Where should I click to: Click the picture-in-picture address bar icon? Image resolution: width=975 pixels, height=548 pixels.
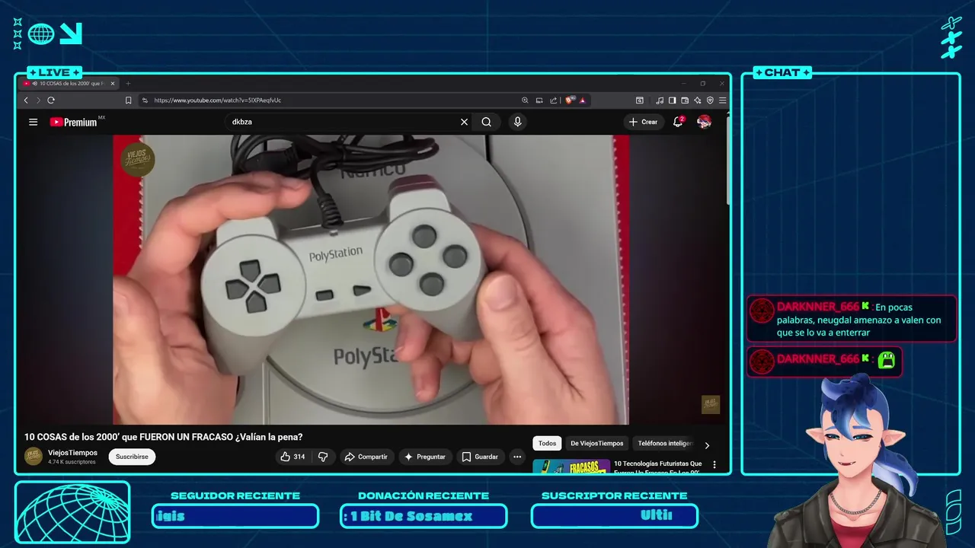coord(539,100)
